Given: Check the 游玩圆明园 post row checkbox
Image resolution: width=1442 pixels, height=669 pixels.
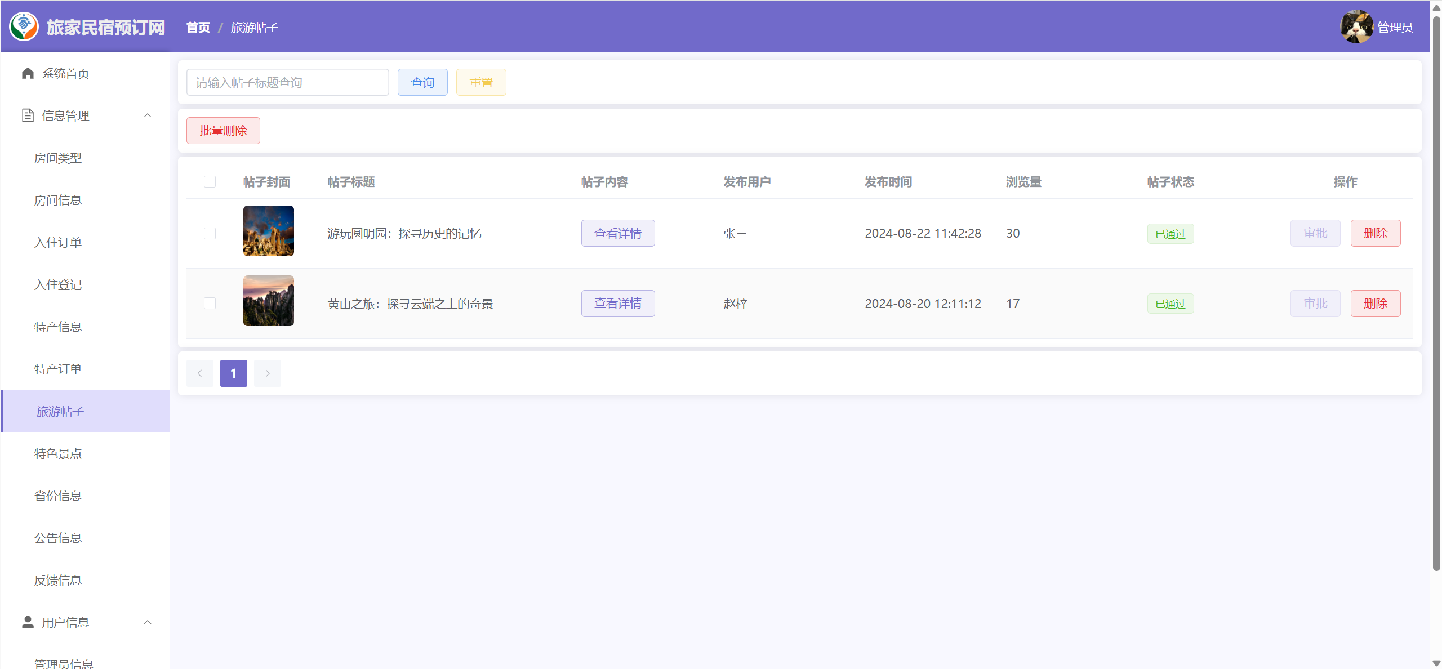Looking at the screenshot, I should [210, 233].
